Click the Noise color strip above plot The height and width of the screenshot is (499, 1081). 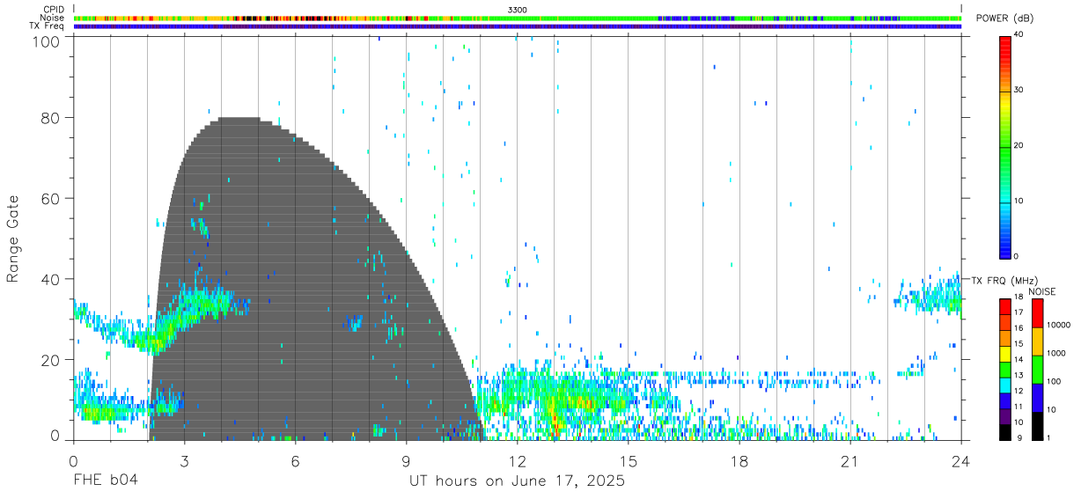[518, 18]
